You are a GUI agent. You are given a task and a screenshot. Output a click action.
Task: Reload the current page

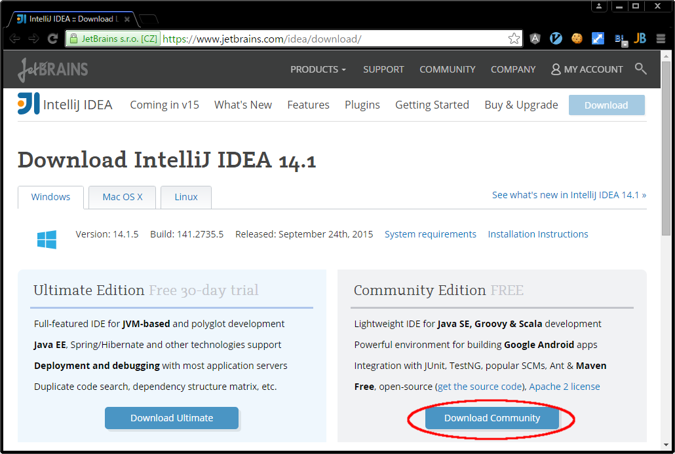(x=52, y=39)
